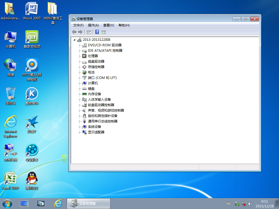The width and height of the screenshot is (279, 209).
Task: Select the 鼠标和其他指针设备 mouse icon
Action: point(84,116)
